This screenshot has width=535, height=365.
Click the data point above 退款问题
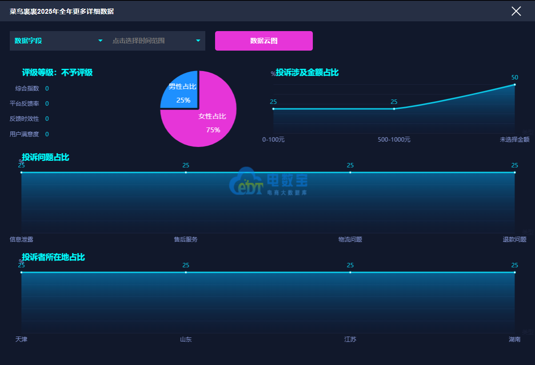(515, 172)
